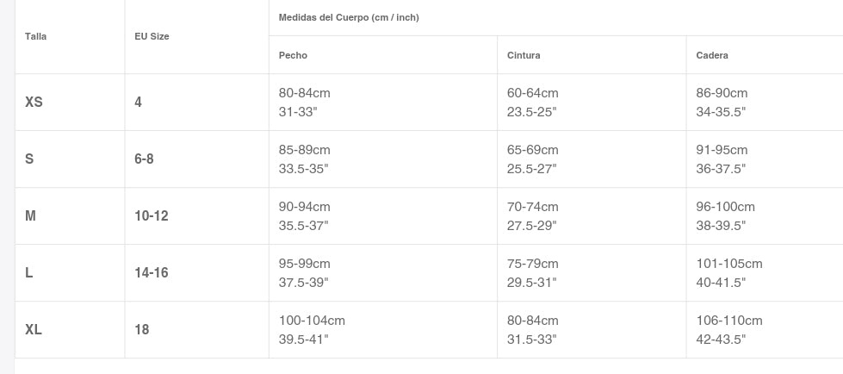
Task: Select EU size 14-16 cell
Action: coord(152,272)
